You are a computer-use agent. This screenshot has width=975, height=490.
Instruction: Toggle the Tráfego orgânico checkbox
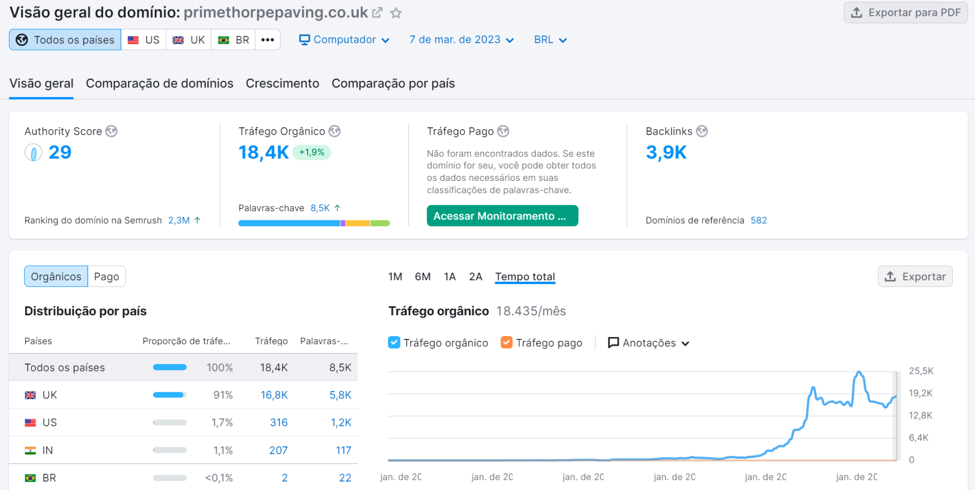pos(394,342)
